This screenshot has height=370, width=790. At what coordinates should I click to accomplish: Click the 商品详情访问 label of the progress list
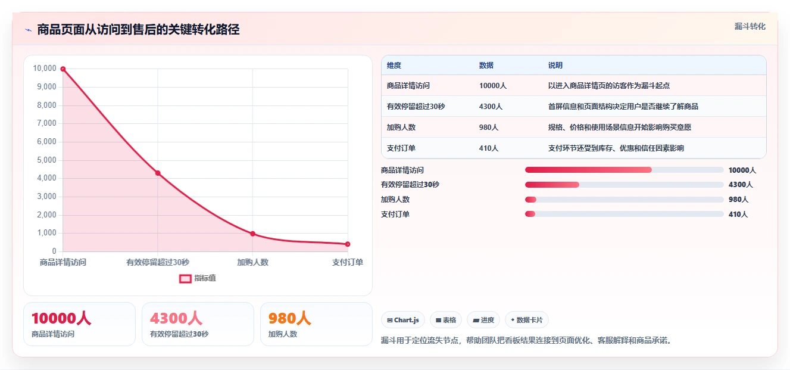tap(402, 170)
